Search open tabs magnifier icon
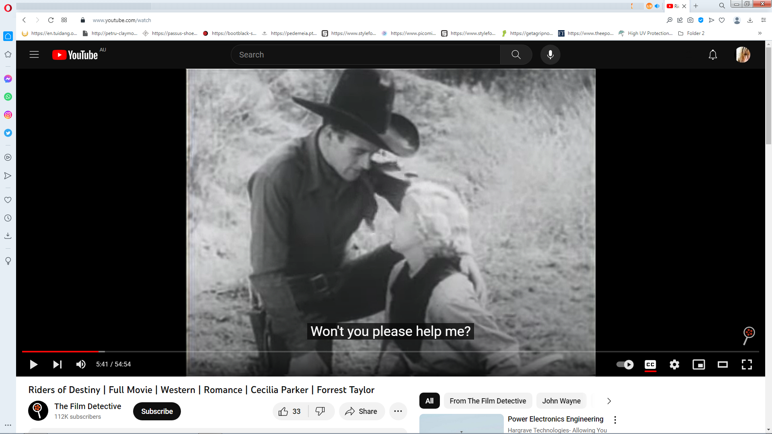The width and height of the screenshot is (772, 434). pyautogui.click(x=722, y=6)
